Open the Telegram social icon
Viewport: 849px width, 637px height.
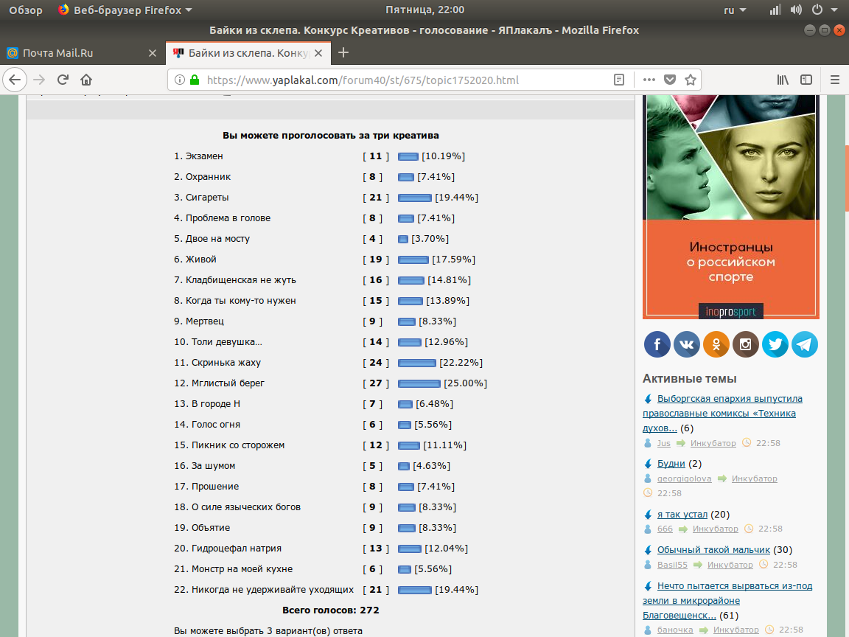(x=805, y=344)
